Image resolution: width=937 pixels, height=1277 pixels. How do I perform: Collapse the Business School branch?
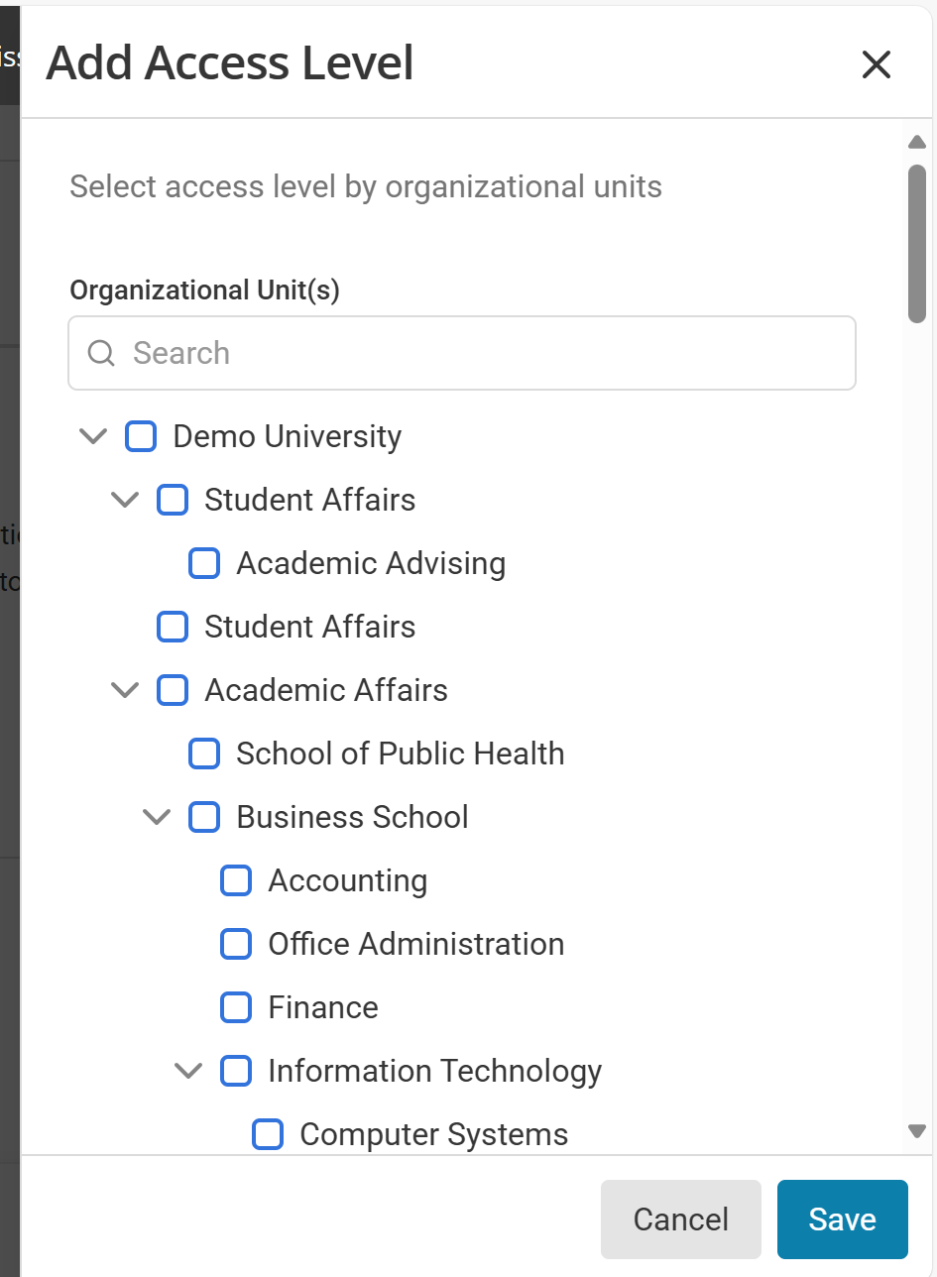point(157,817)
